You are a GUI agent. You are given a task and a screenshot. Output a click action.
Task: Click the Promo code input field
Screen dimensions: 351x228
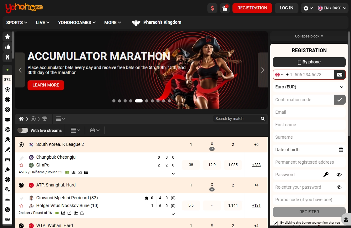(x=309, y=200)
